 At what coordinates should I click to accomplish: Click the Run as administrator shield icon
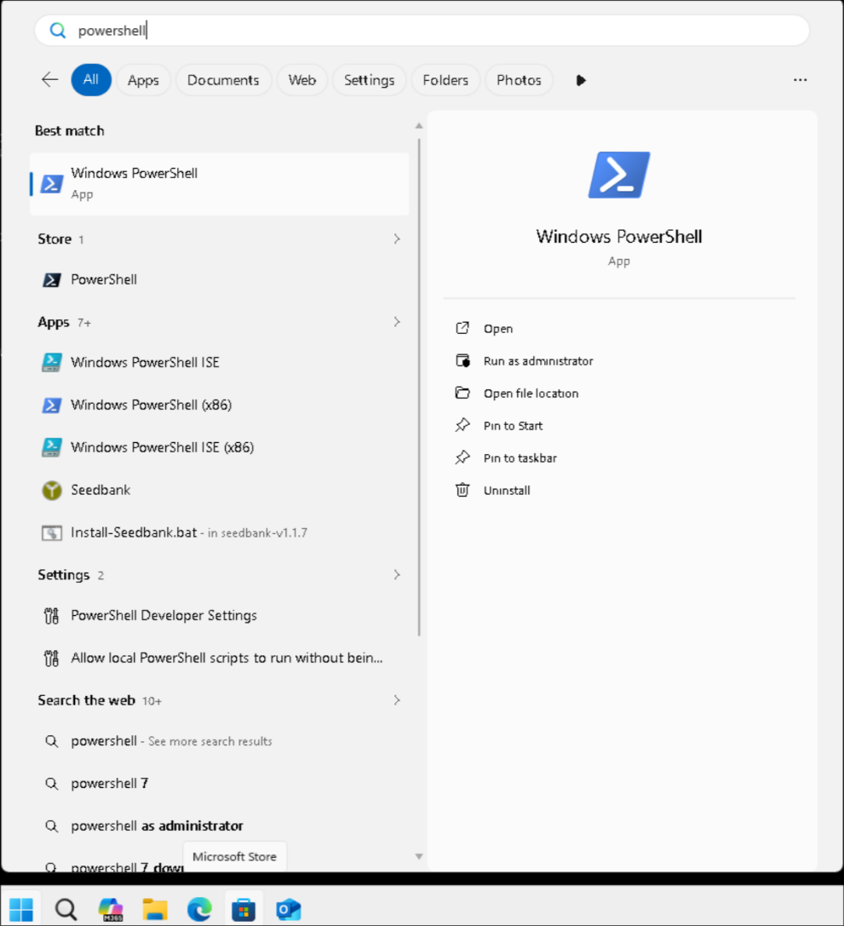(462, 360)
